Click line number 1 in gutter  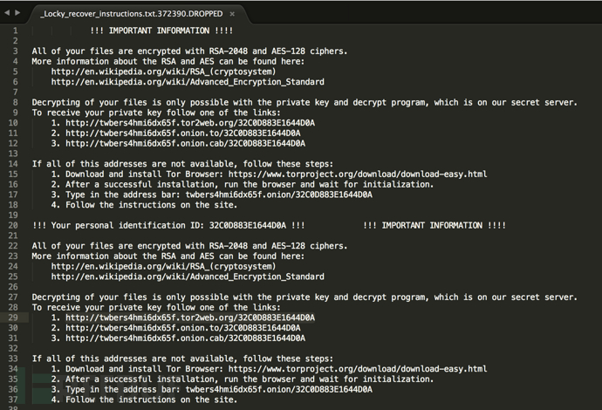(16, 31)
